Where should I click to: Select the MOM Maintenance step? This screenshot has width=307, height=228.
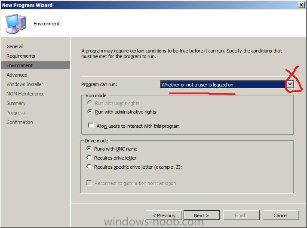(25, 94)
